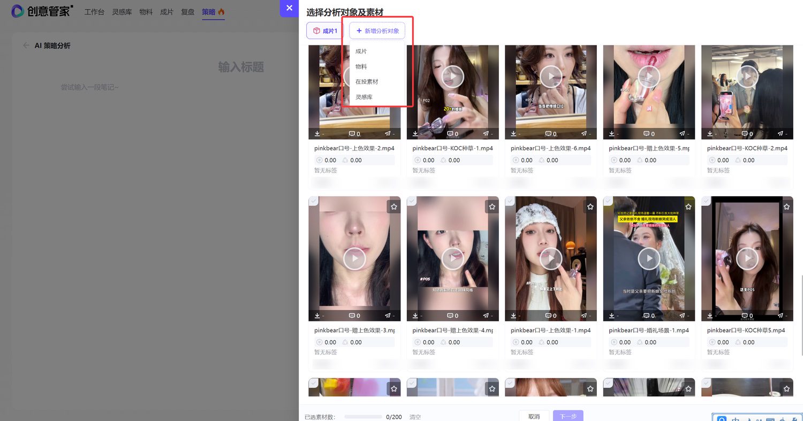This screenshot has width=803, height=421.
Task: Clear selected materials with 清空
Action: [x=415, y=417]
